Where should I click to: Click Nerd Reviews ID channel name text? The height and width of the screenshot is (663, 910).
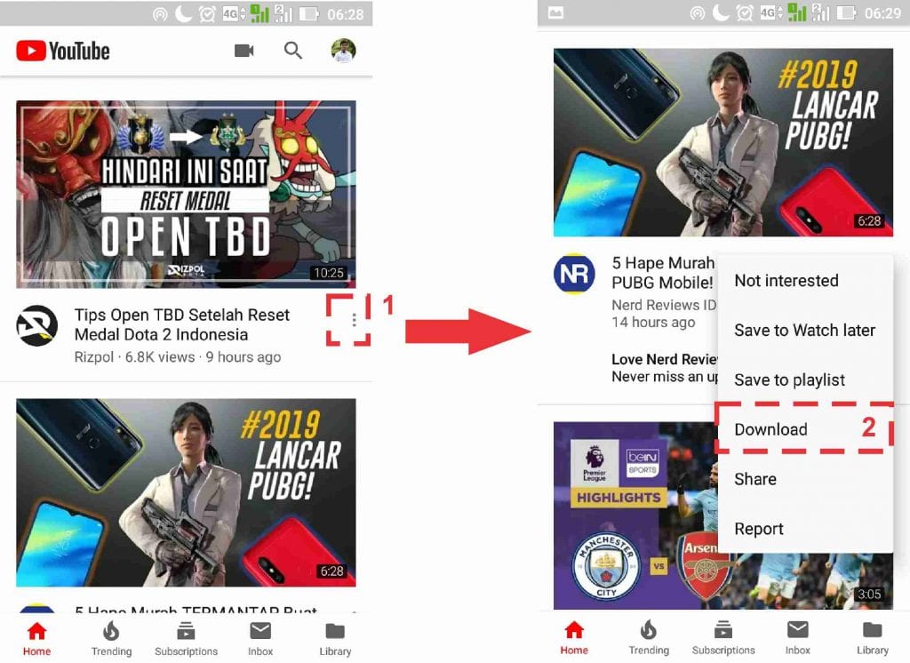coord(664,305)
